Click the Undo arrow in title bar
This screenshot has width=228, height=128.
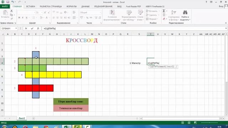pyautogui.click(x=13, y=2)
